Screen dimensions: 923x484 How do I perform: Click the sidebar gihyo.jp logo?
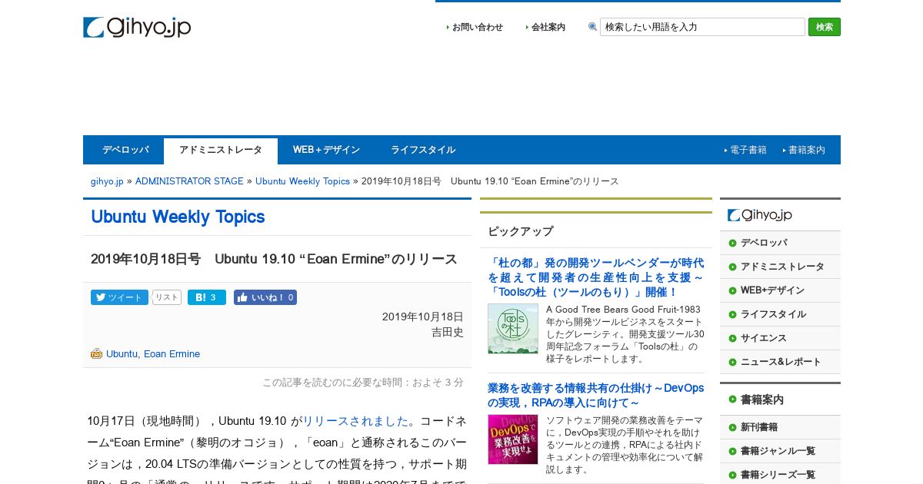760,215
